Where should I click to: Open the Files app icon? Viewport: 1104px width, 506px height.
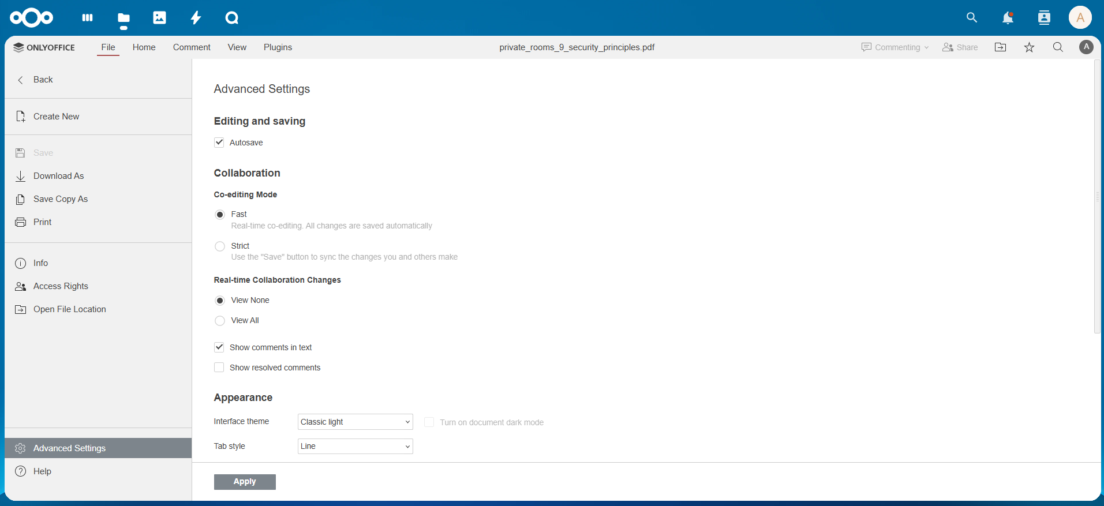pyautogui.click(x=124, y=18)
